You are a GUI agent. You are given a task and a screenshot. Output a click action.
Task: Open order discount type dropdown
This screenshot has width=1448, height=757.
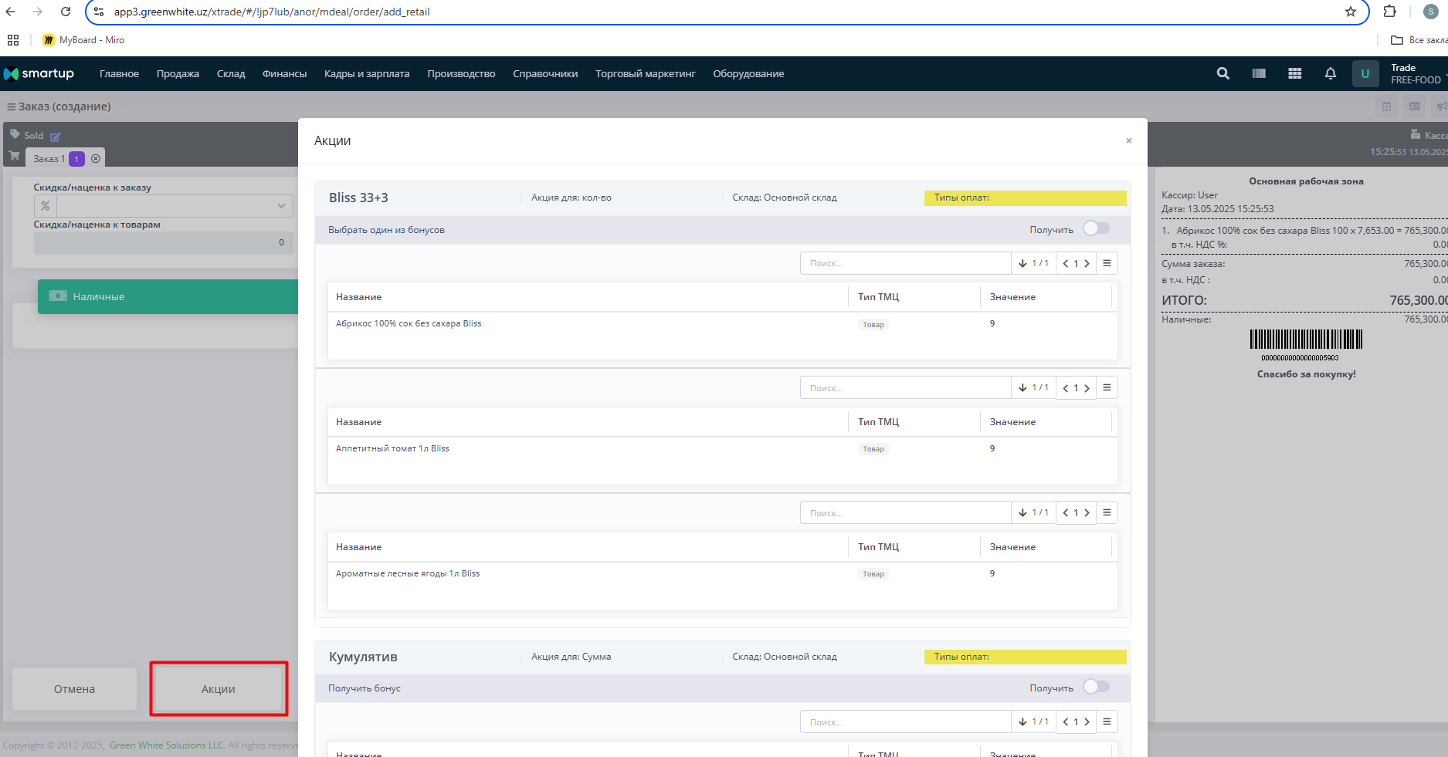175,206
